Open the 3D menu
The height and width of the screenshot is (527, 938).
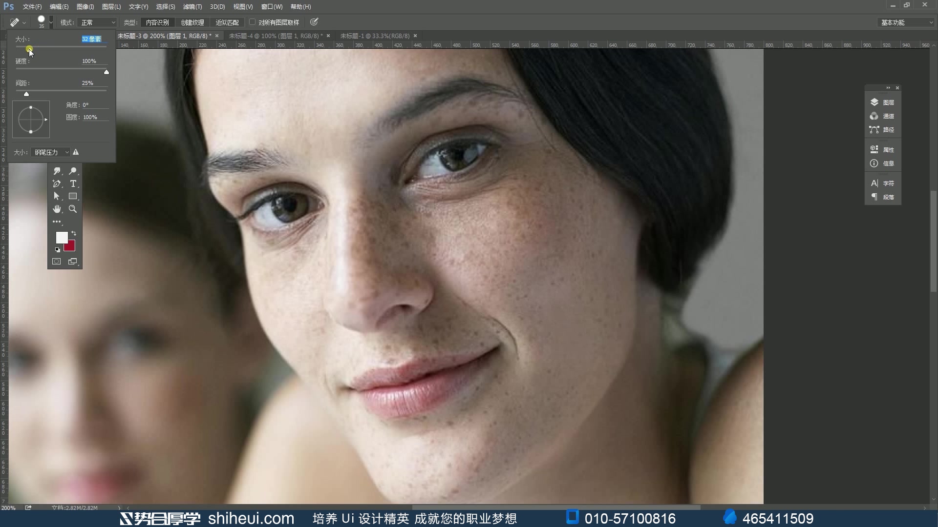click(217, 7)
